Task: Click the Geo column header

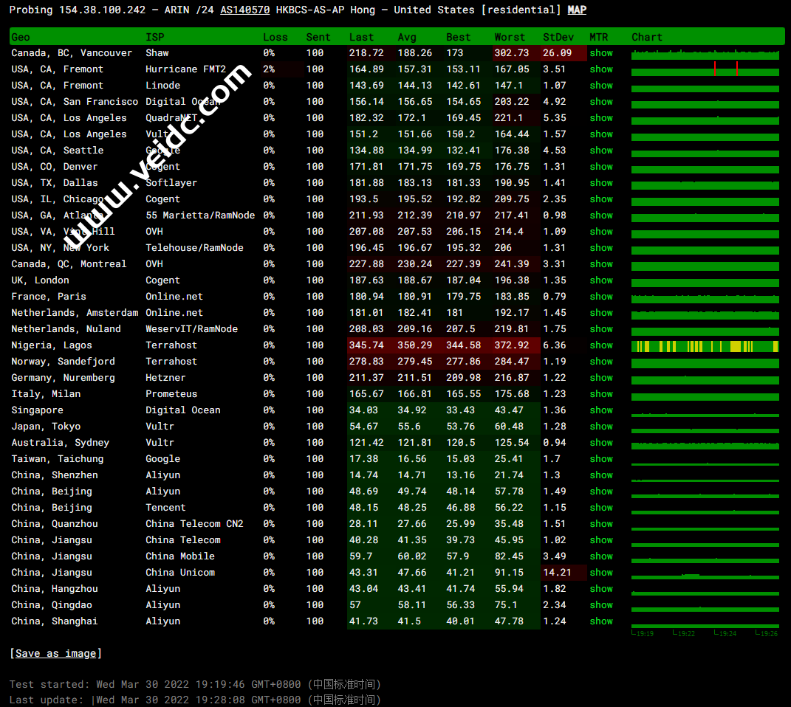Action: click(x=21, y=37)
